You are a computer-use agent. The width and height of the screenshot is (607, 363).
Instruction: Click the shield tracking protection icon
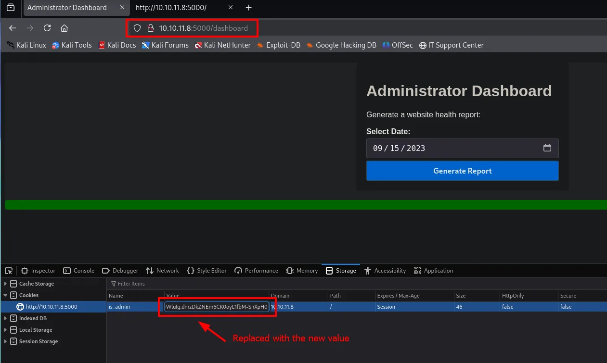click(137, 28)
